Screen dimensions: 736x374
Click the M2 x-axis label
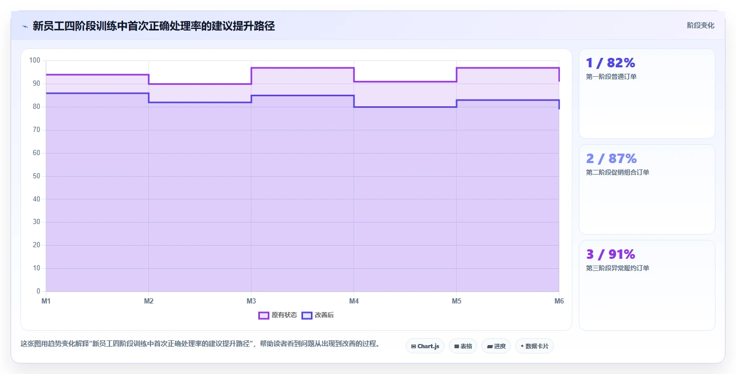pyautogui.click(x=149, y=301)
